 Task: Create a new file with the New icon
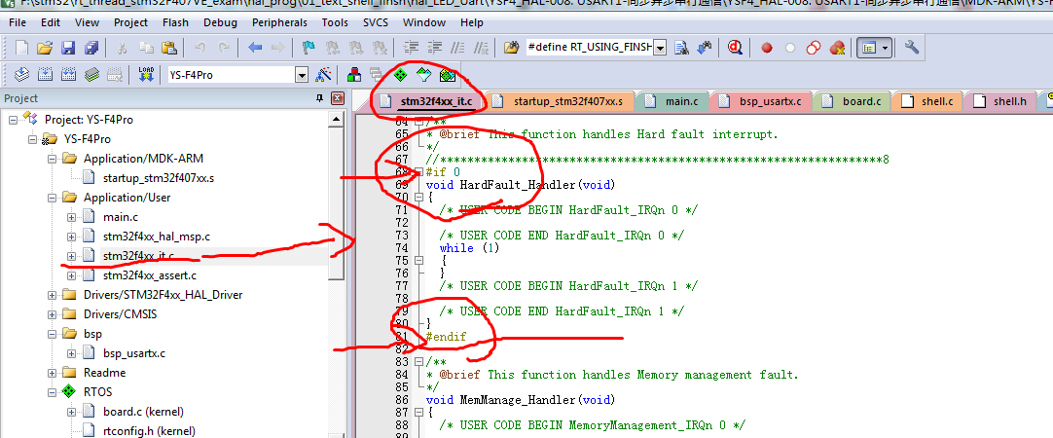tap(22, 48)
